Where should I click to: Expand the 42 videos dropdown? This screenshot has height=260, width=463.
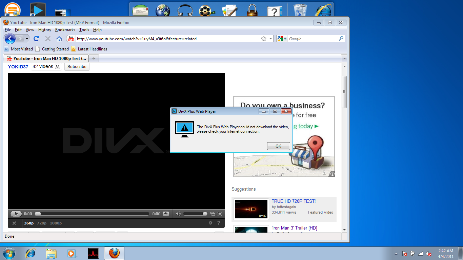(x=58, y=67)
